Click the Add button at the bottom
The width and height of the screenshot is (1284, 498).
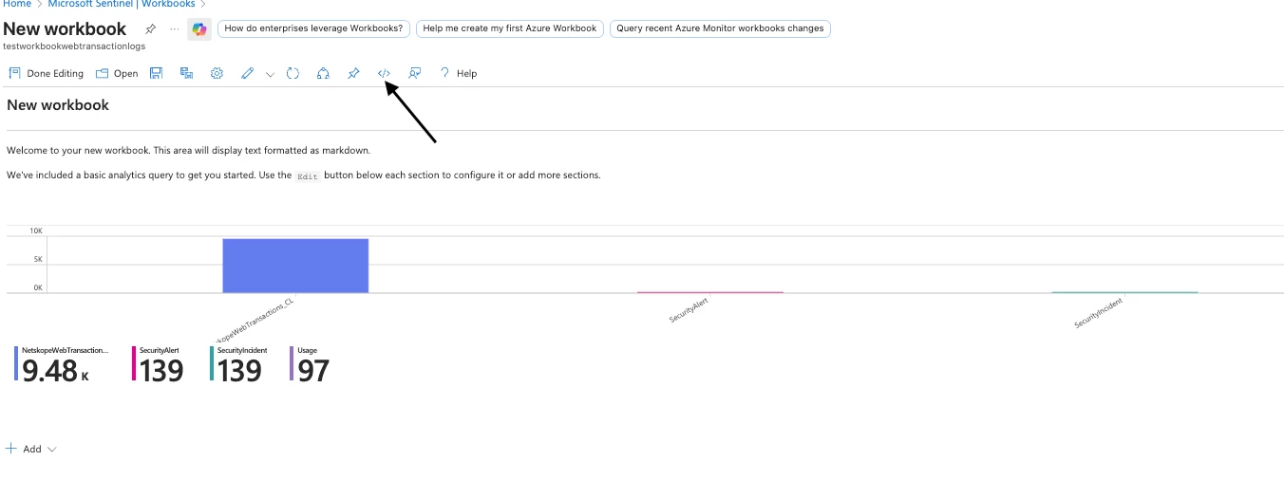(x=24, y=449)
